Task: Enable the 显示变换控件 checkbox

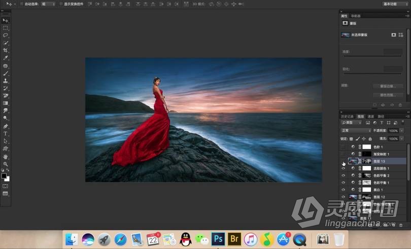Action: click(x=61, y=4)
